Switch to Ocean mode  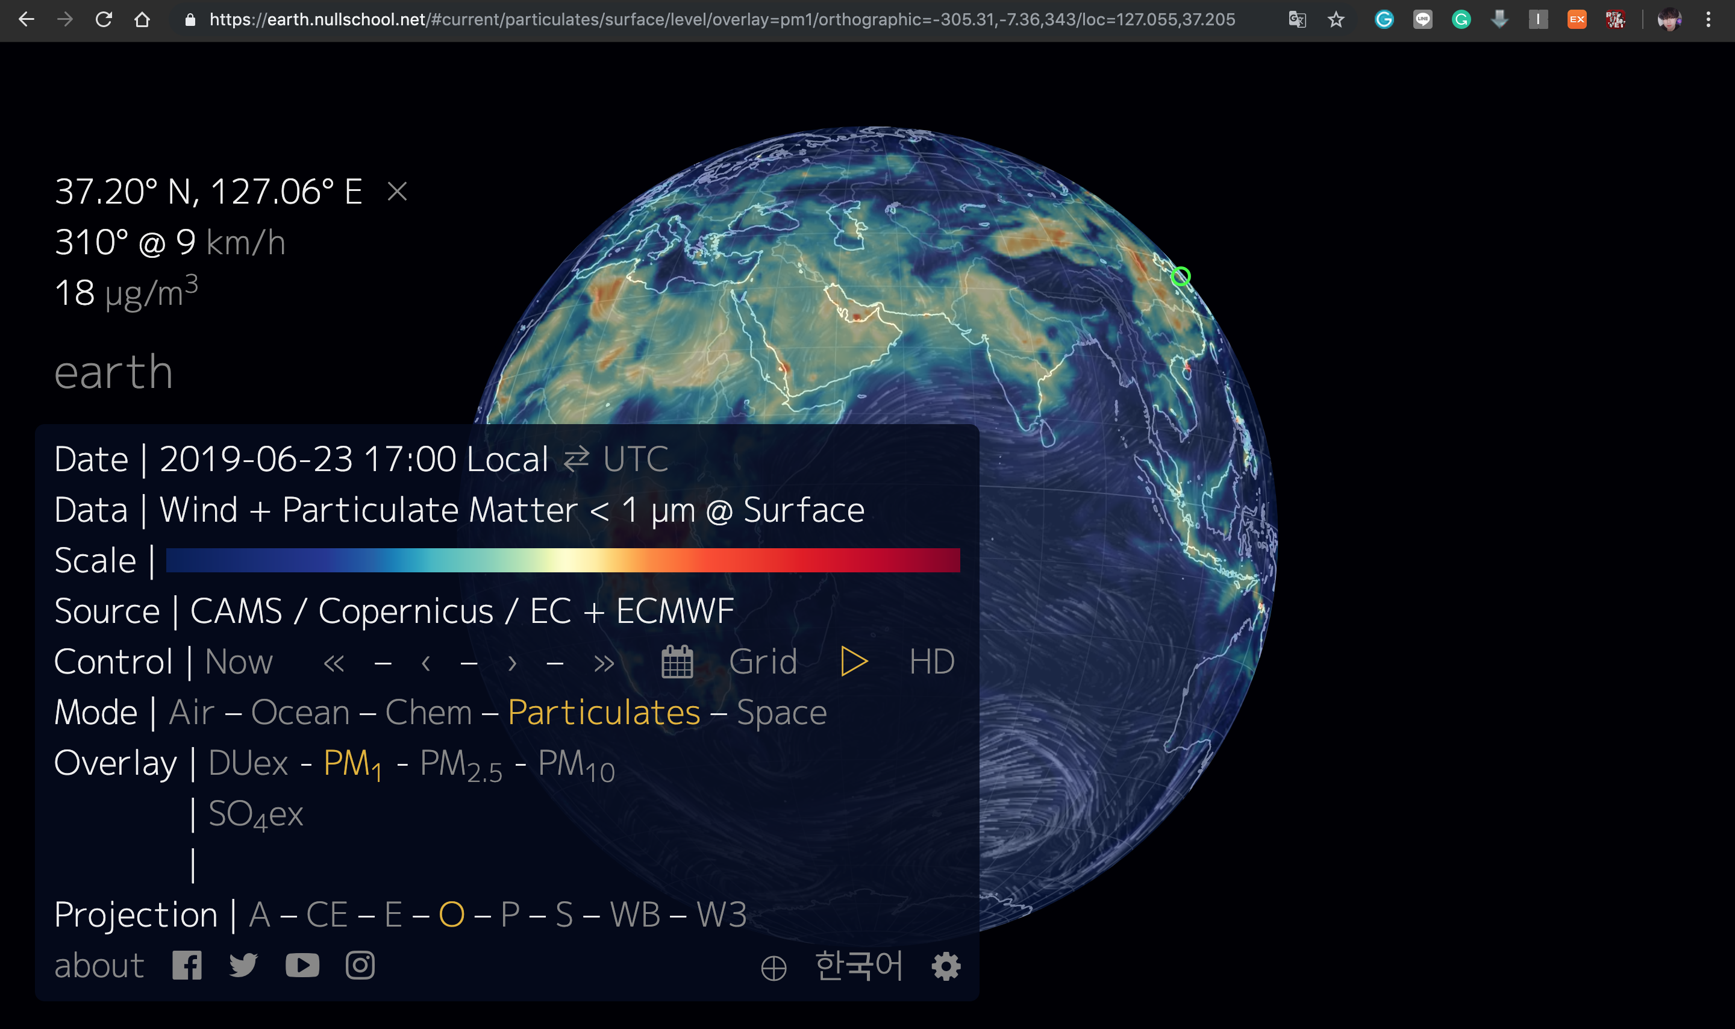[x=300, y=712]
